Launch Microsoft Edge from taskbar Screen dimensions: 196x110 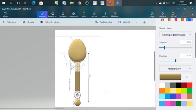[33, 3]
